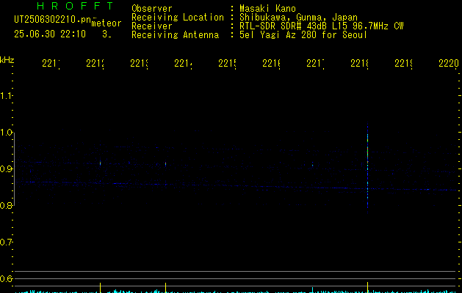Click the Receiver label
Screen dimensions: 462x293
152,26
